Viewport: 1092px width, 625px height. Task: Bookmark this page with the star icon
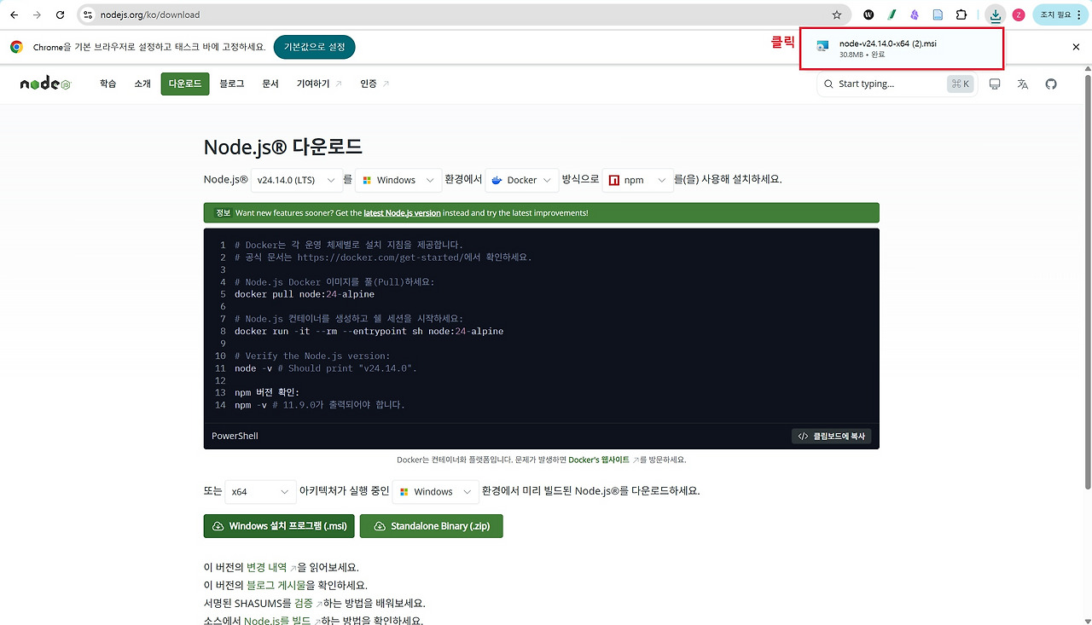click(837, 14)
